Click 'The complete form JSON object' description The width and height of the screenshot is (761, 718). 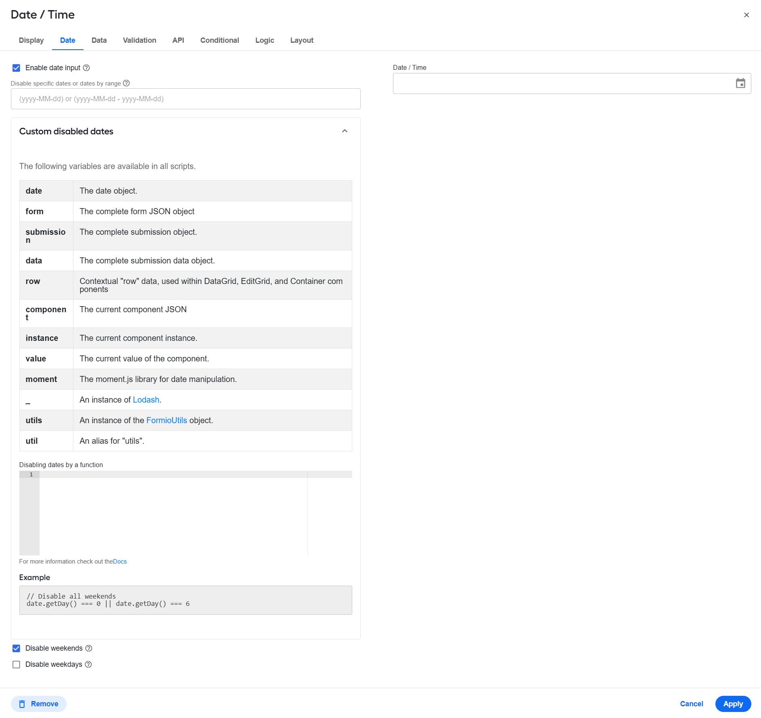coord(137,211)
